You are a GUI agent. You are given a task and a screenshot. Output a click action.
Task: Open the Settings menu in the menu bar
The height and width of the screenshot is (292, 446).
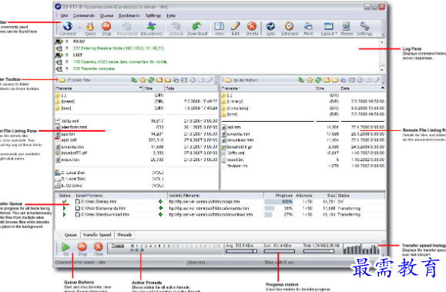153,15
